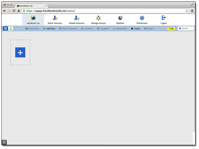
Task: Click the address bar URL
Action: (51, 11)
